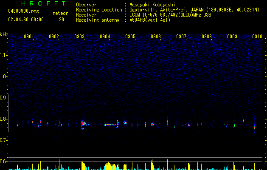Click the 0902 time marker
Image resolution: width=267 pixels, height=170 pixels.
pos(54,37)
